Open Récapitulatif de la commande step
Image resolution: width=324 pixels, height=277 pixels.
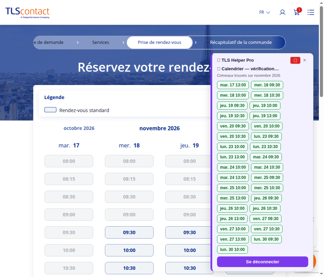click(241, 43)
